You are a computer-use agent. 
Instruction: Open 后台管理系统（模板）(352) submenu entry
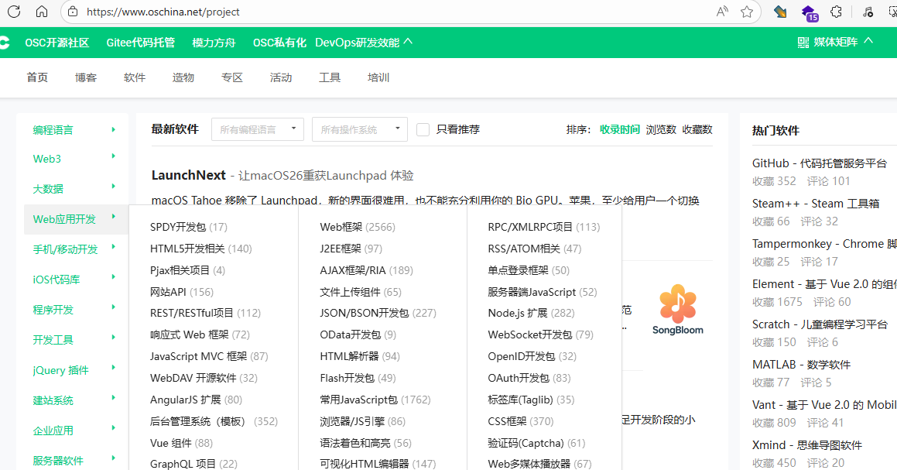point(214,421)
